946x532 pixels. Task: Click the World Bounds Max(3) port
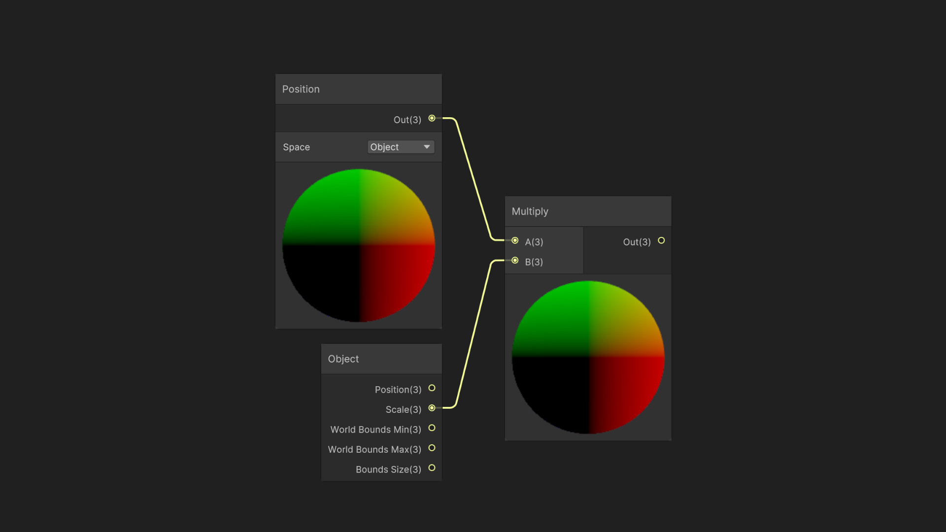432,448
